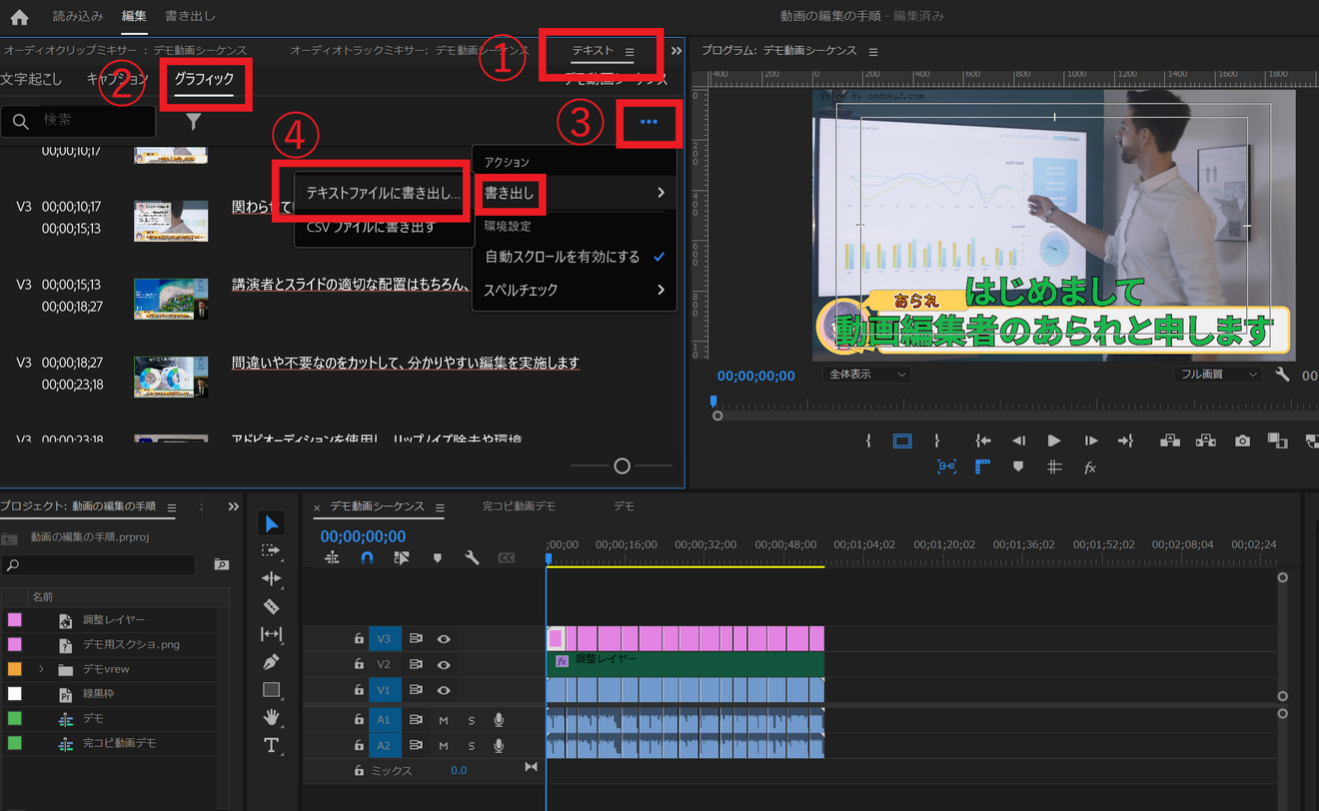Image resolution: width=1319 pixels, height=811 pixels.
Task: Open the three-dots more options button
Action: tap(649, 122)
